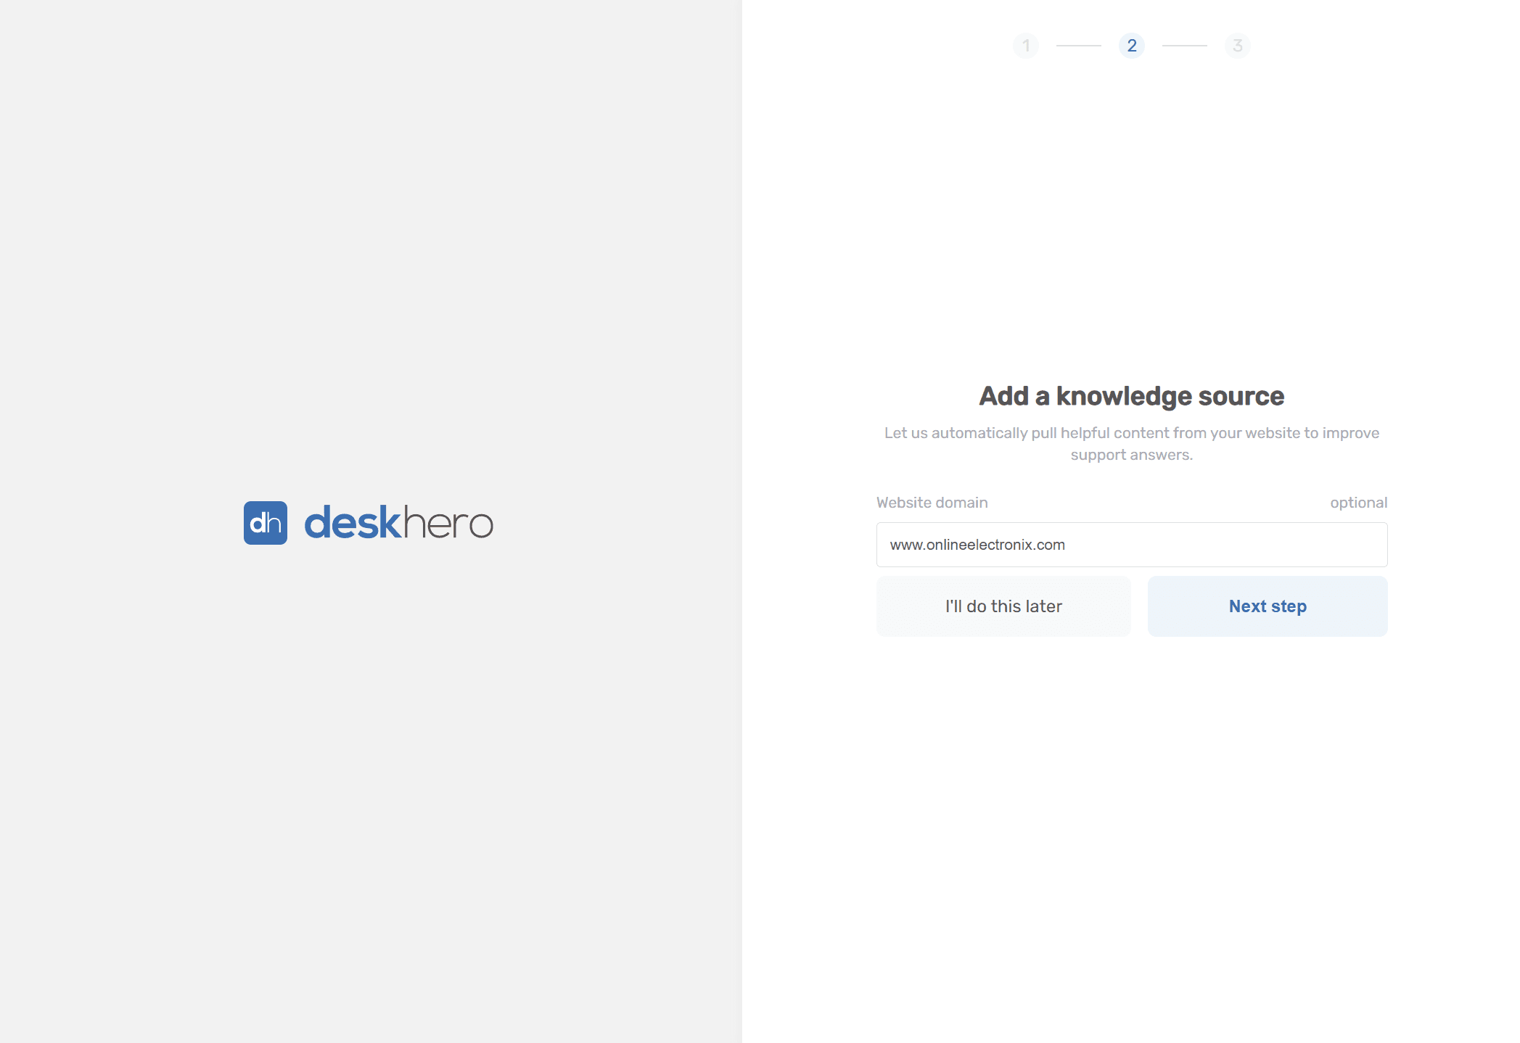
Task: Click the word 'hero' in the logo
Action: point(448,522)
